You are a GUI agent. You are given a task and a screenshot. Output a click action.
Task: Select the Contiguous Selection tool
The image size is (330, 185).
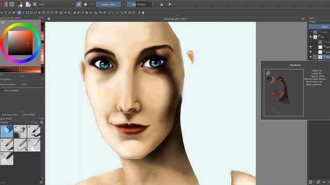pyautogui.click(x=126, y=12)
